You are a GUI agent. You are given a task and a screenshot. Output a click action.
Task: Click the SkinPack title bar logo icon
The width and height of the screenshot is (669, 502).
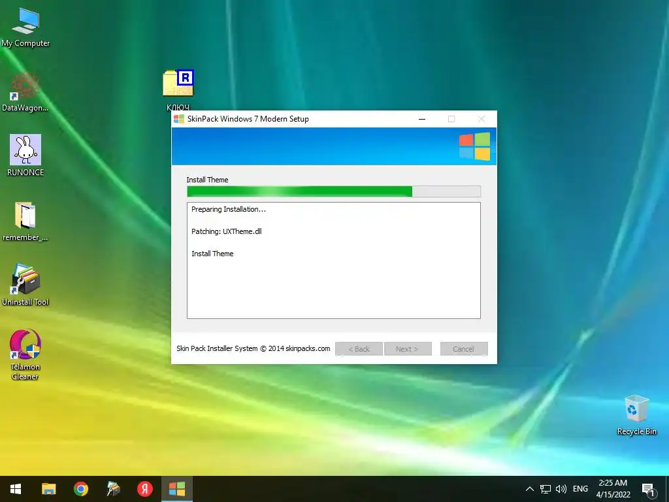pos(179,119)
